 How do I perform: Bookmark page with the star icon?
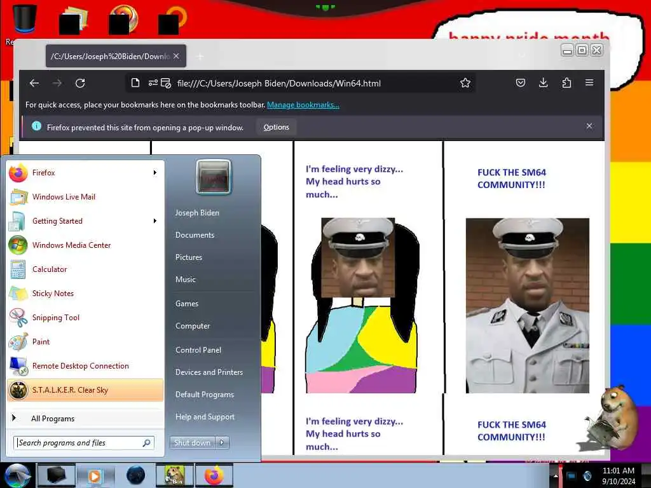coord(465,83)
